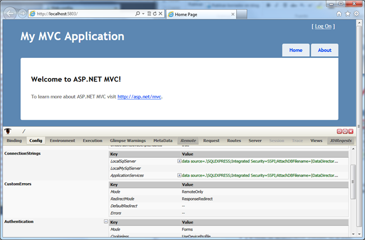Viewport: 365px width, 240px height.
Task: Expand the LocalSqlServer connection string value
Action: (x=179, y=161)
